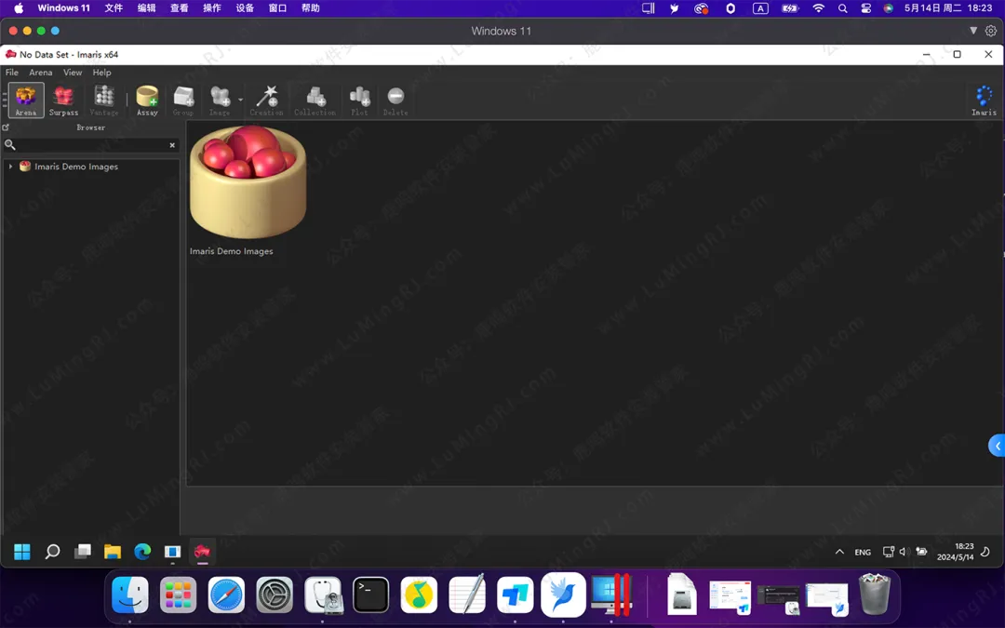Undock the Browser panel

(x=6, y=127)
